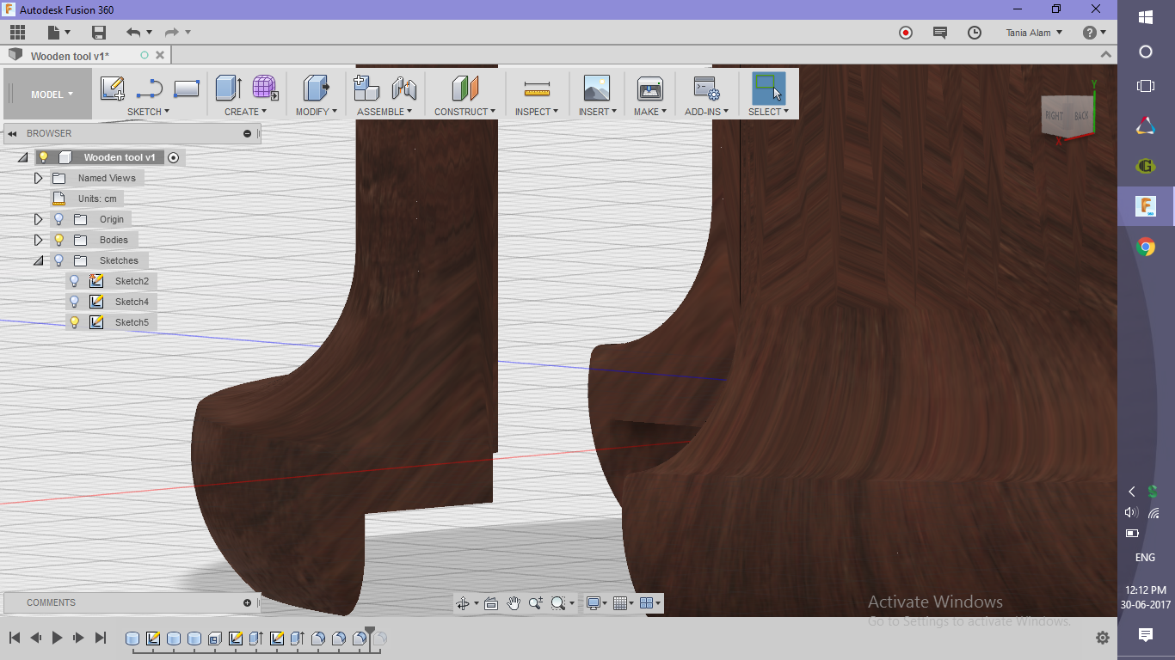Open the Data Panel grid icon
Image resolution: width=1175 pixels, height=660 pixels.
pos(17,33)
